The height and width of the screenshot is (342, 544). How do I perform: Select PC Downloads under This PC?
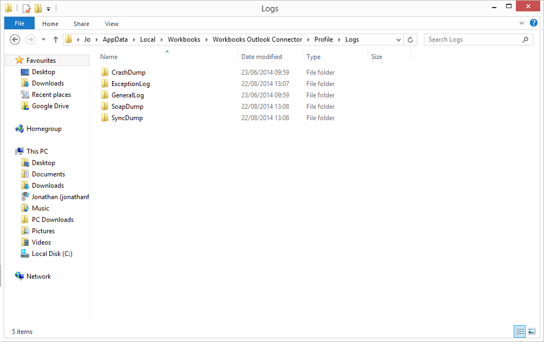point(53,220)
